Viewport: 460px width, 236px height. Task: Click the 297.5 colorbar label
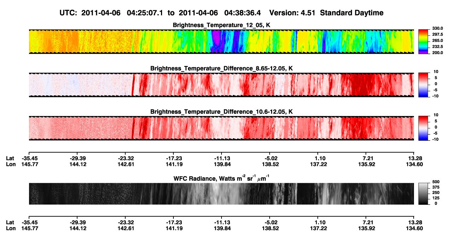(437, 35)
